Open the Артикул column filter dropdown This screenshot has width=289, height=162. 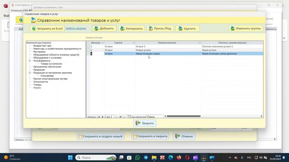pyautogui.click(x=103, y=43)
